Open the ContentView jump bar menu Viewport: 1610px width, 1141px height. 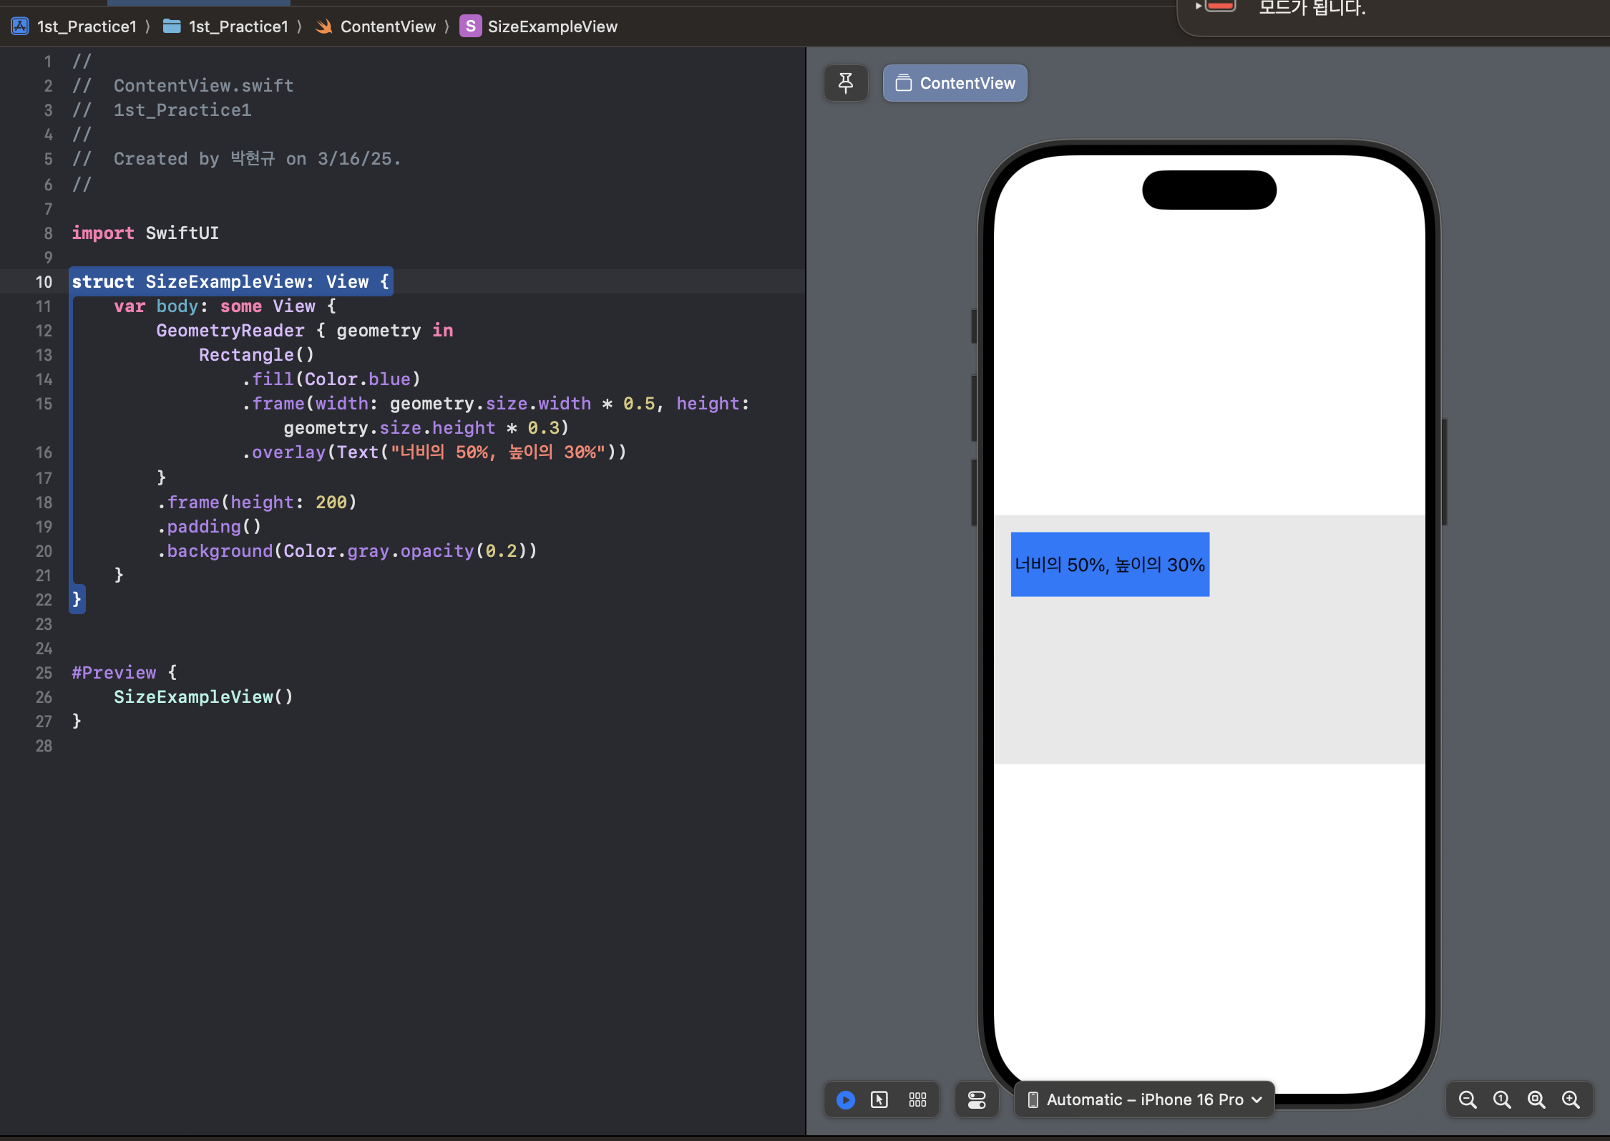click(388, 26)
